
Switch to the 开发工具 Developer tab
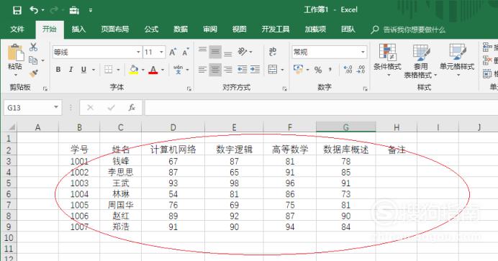(x=276, y=29)
